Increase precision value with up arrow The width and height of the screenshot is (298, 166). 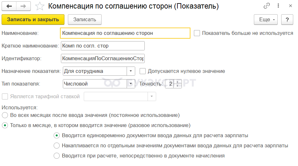point(177,82)
